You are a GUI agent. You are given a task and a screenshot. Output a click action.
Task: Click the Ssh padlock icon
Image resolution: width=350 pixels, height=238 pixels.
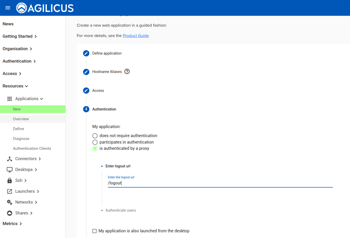click(9, 180)
